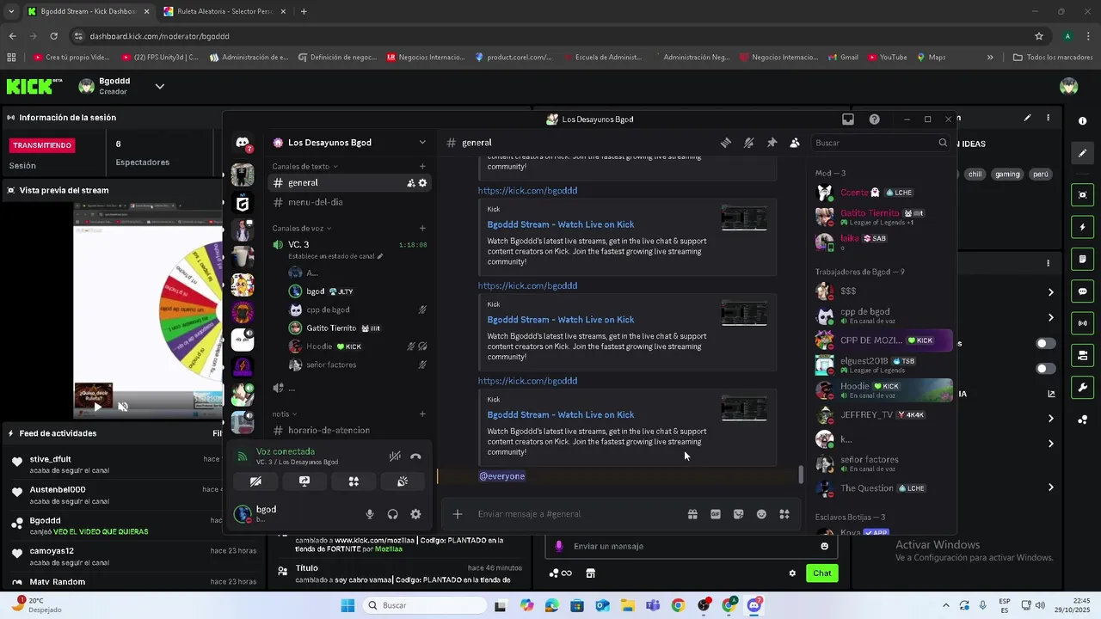Open Kick chat settings gear
Screen dimensions: 1101x619
[x=792, y=573]
